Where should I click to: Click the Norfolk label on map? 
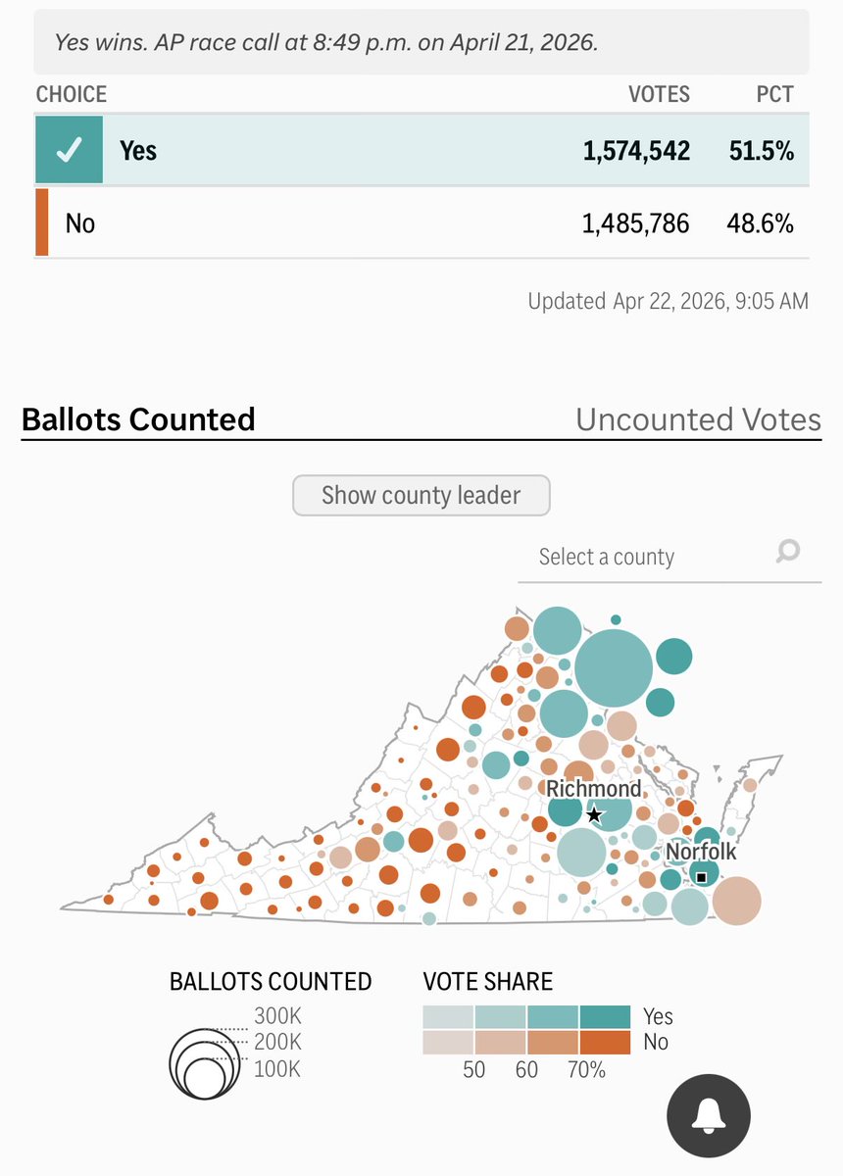701,852
